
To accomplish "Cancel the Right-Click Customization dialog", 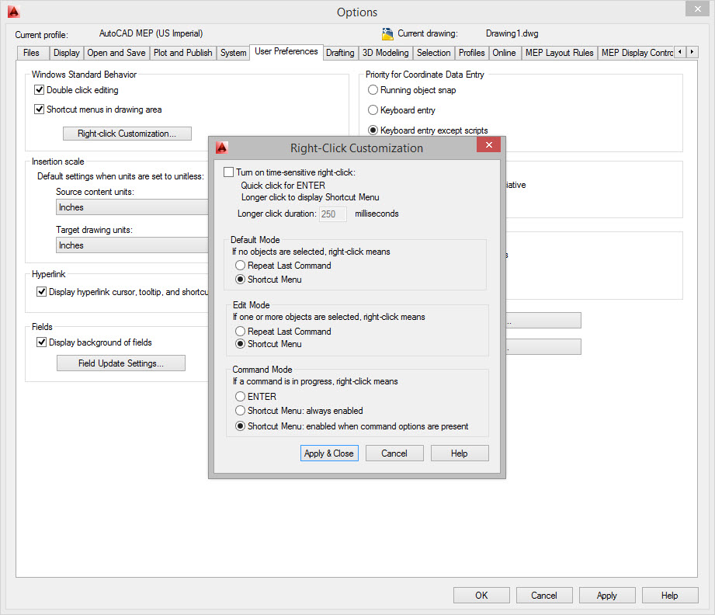I will (x=394, y=453).
